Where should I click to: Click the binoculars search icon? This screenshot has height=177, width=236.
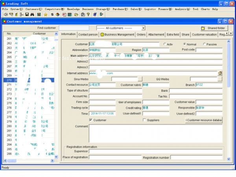32,15
